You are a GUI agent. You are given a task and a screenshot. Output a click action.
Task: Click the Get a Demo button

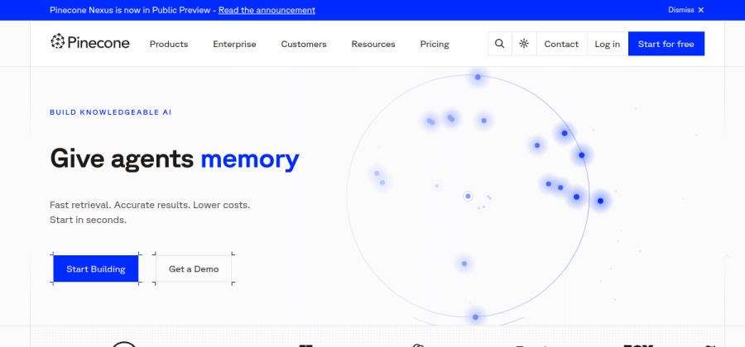pyautogui.click(x=194, y=269)
